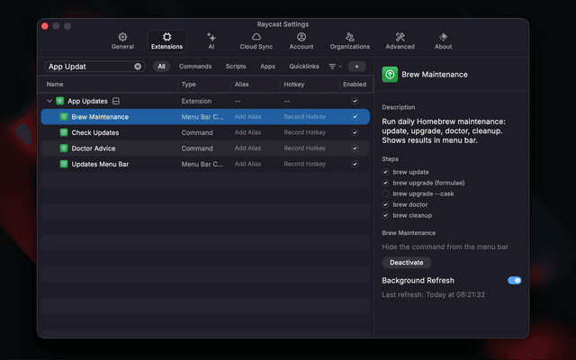Close the Raycast Settings window
The image size is (576, 360).
[45, 26]
